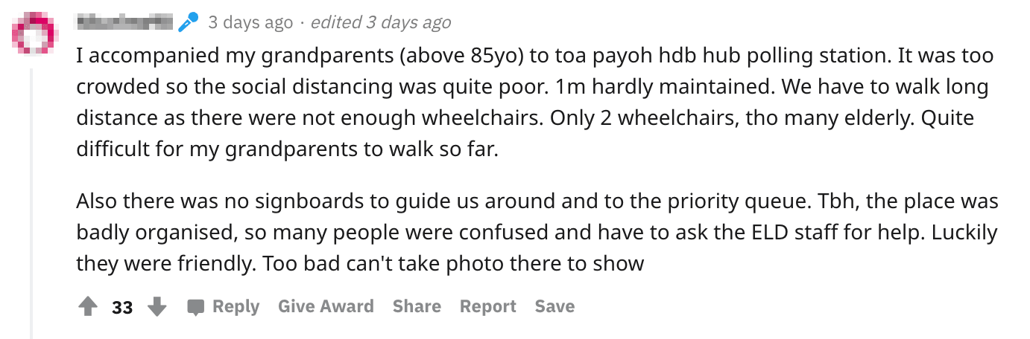The width and height of the screenshot is (1030, 339).
Task: Give Award to the comment
Action: tap(326, 306)
